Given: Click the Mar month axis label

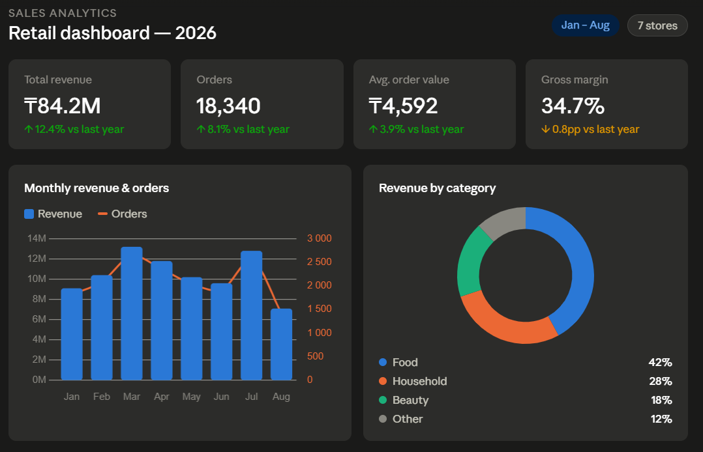Looking at the screenshot, I should coord(132,397).
